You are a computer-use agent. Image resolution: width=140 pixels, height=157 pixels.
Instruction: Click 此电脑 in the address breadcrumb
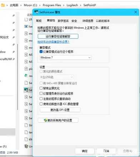(14, 5)
